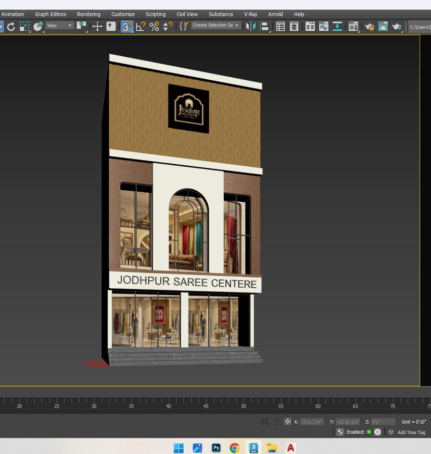Viewport: 431px width, 454px height.
Task: Open the Rendered Frame Window
Action: pos(383,26)
